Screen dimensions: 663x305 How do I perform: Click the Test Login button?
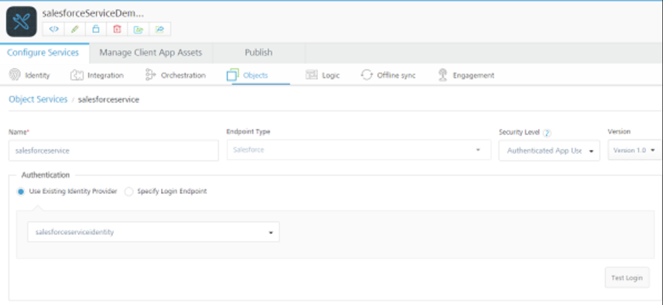627,277
